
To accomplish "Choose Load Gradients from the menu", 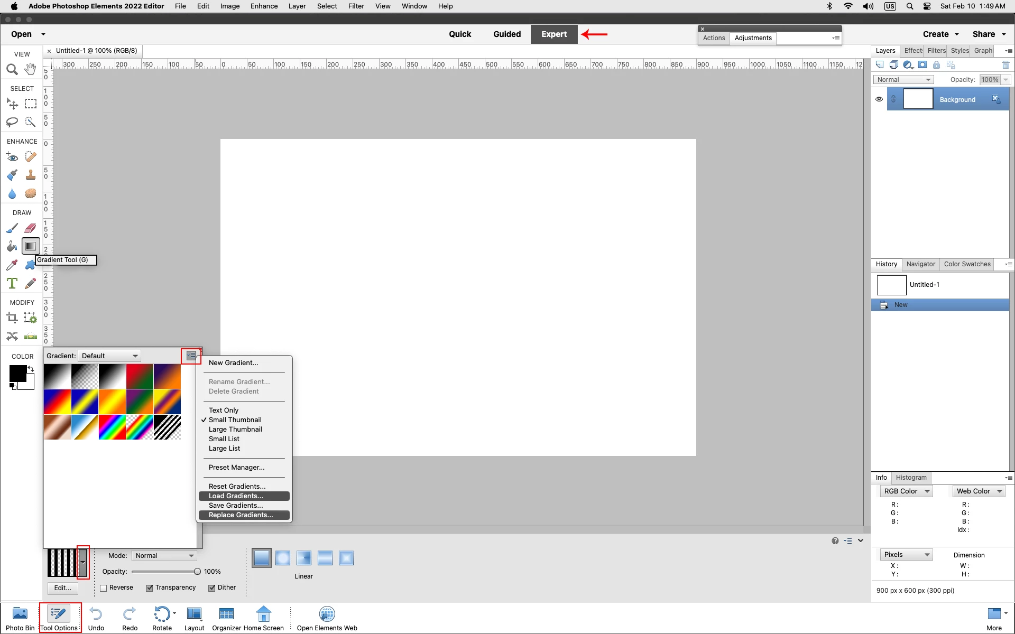I will 236,496.
